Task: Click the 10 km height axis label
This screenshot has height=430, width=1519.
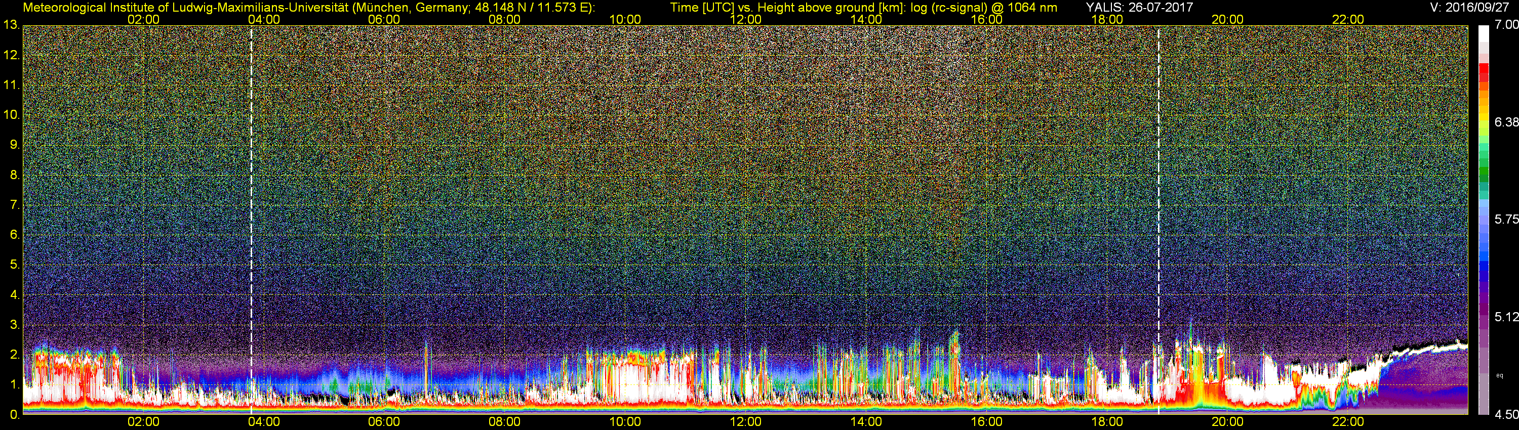Action: point(11,115)
